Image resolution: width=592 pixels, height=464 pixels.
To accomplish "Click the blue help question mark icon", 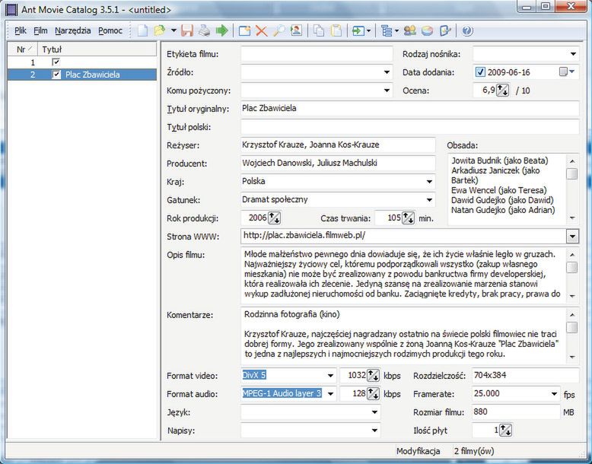I will pos(466,31).
